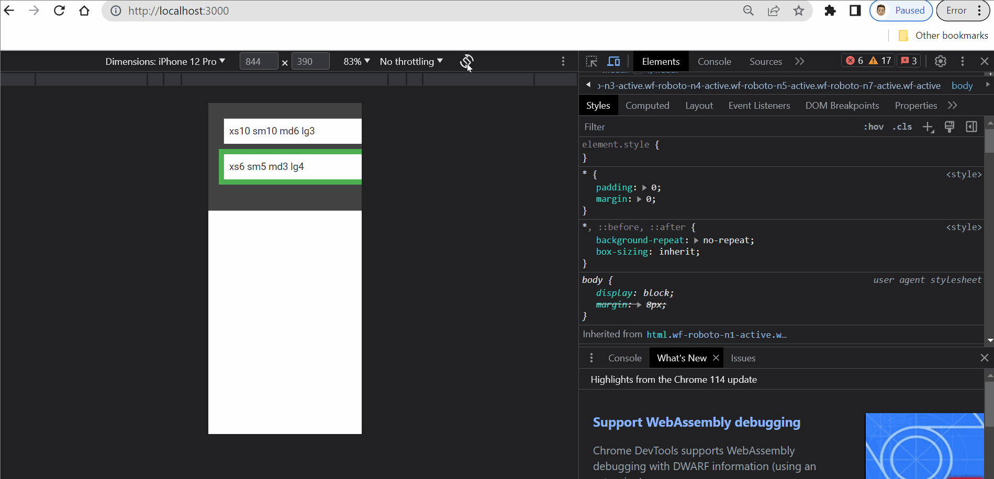994x479 pixels.
Task: Click the zoom magnifier icon in address bar
Action: 749,10
